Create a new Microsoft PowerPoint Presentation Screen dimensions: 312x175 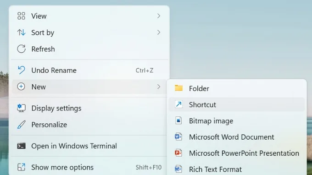tap(237, 153)
